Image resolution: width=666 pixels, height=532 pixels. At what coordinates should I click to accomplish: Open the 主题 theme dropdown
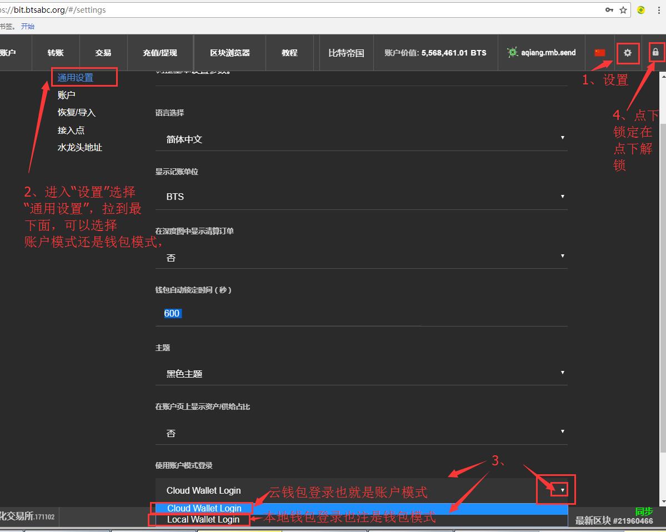click(361, 373)
